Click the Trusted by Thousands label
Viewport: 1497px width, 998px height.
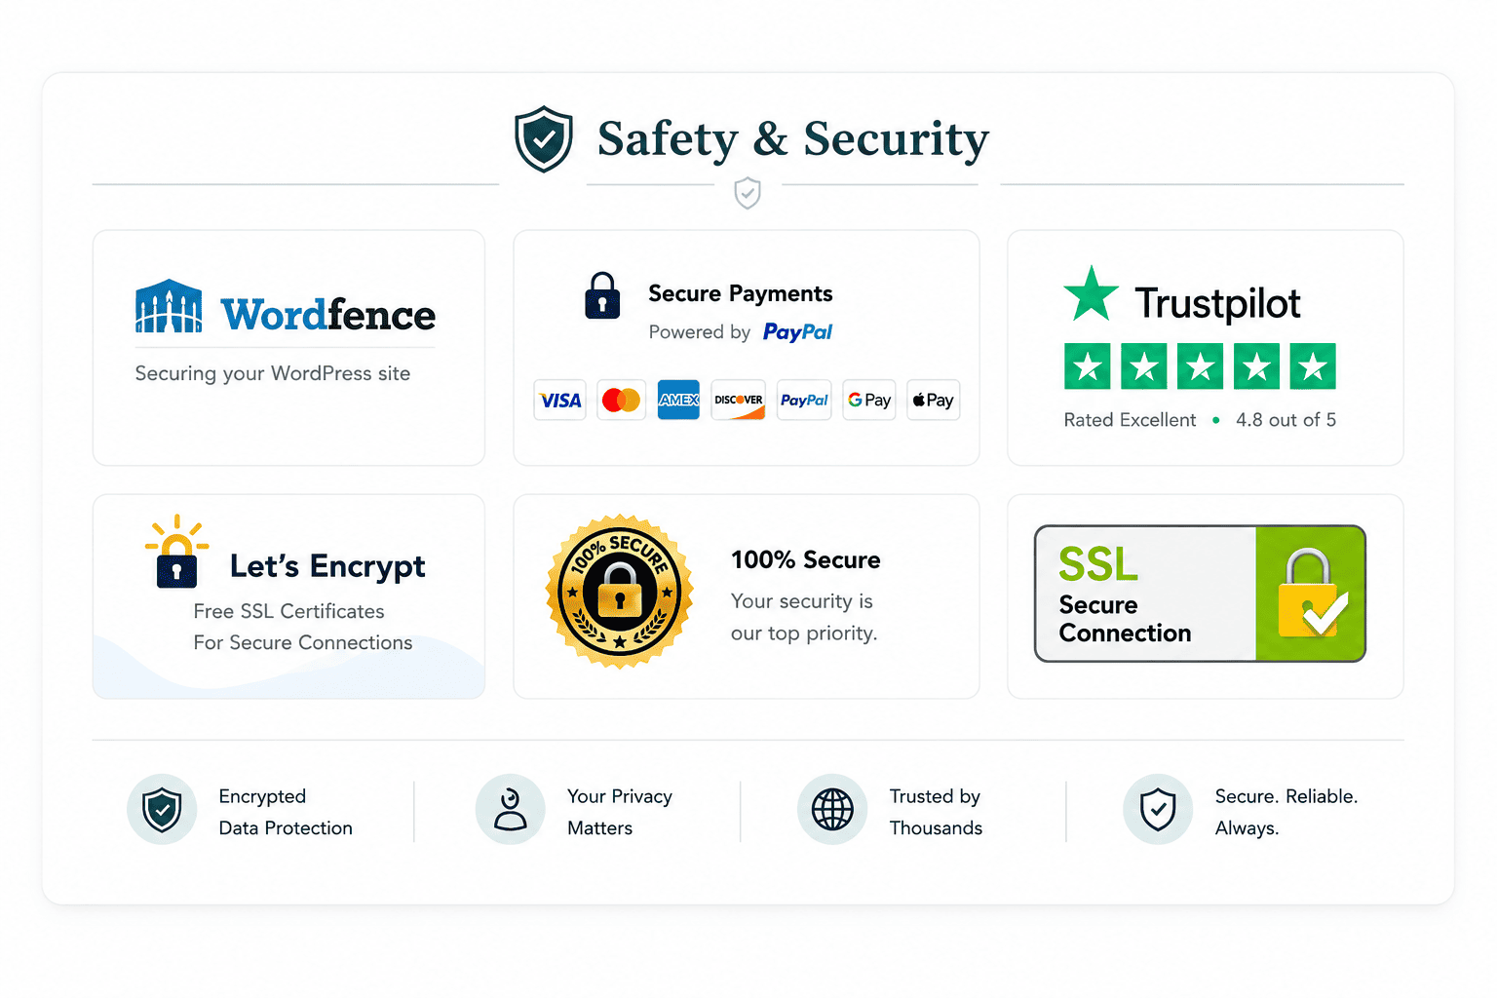point(936,812)
